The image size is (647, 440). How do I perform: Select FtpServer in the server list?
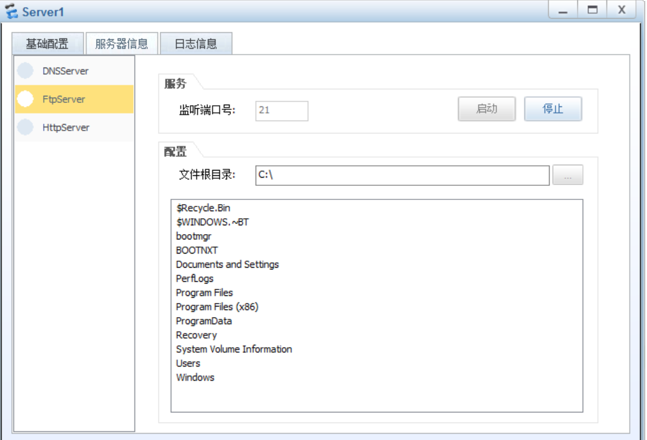click(74, 99)
